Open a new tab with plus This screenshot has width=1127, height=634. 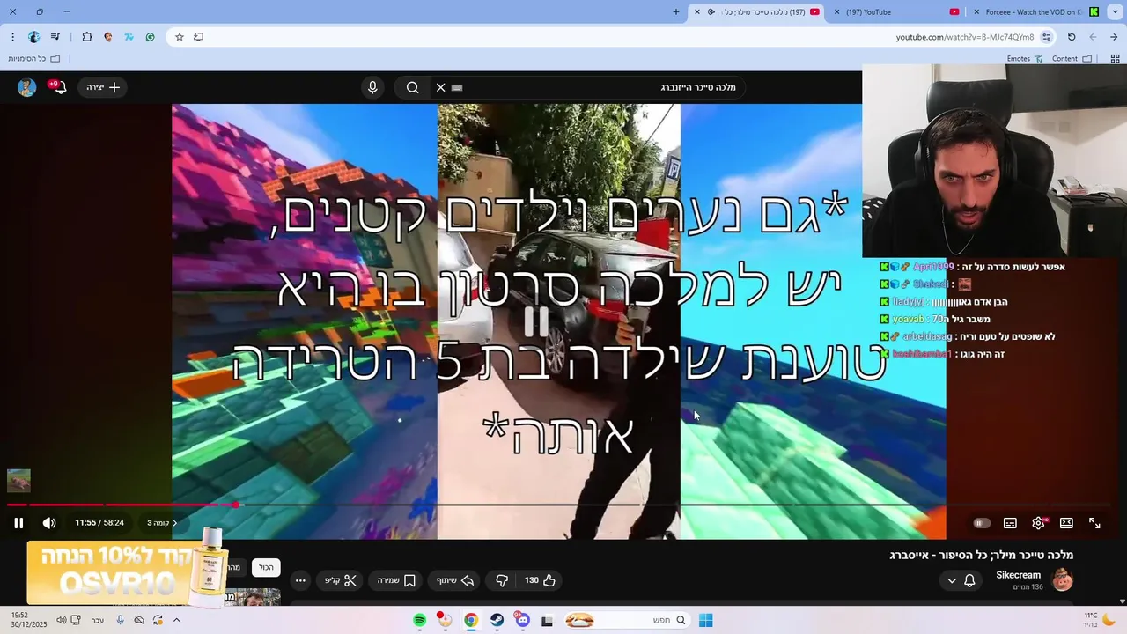(676, 12)
